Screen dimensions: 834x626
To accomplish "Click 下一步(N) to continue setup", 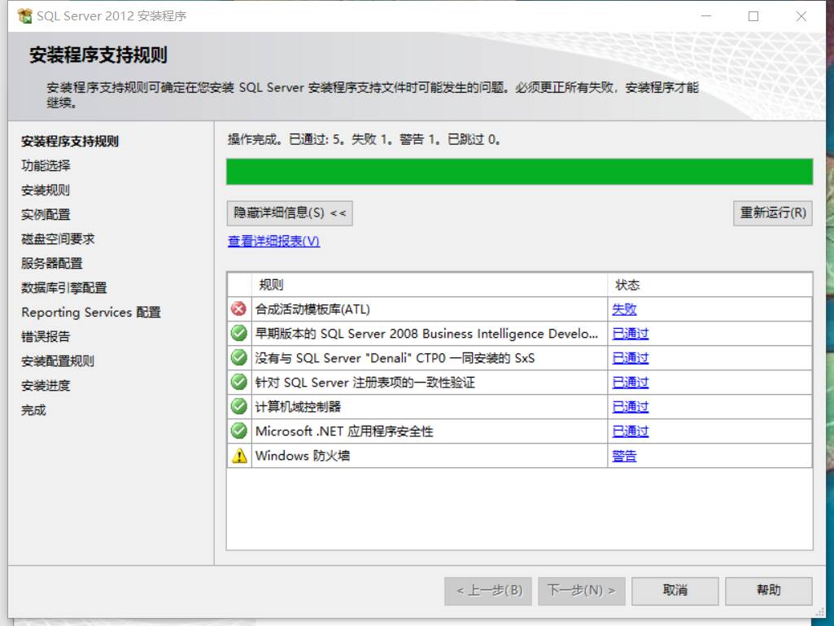I will (581, 591).
